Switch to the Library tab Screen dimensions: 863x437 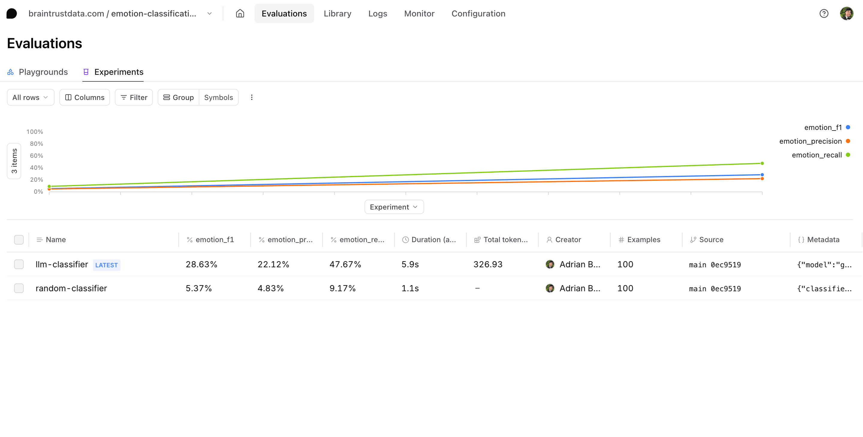[337, 13]
